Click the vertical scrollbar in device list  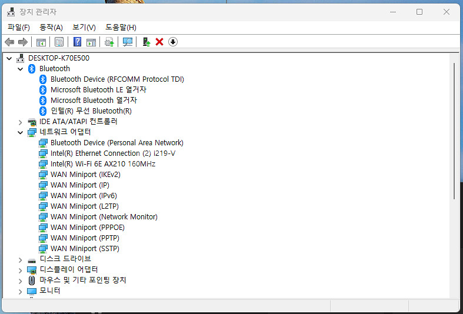pos(454,129)
